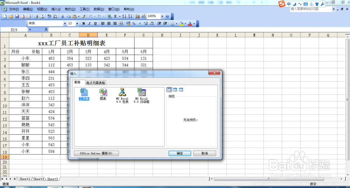Paste clipboard toolbar icon
The width and height of the screenshot is (350, 188).
74,16
